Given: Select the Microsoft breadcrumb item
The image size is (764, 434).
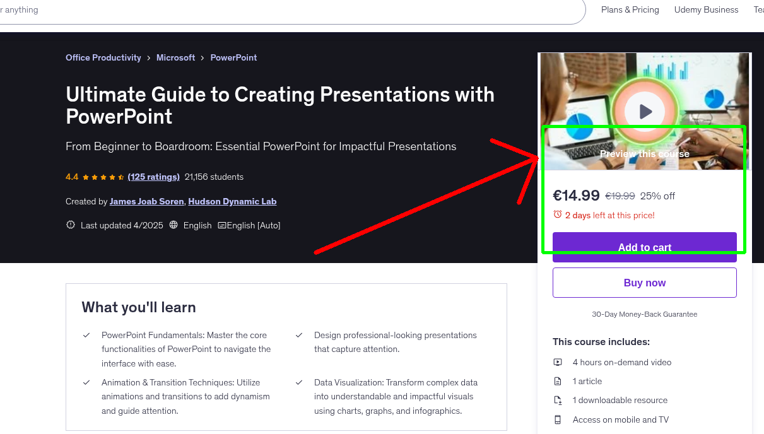Looking at the screenshot, I should pos(175,57).
